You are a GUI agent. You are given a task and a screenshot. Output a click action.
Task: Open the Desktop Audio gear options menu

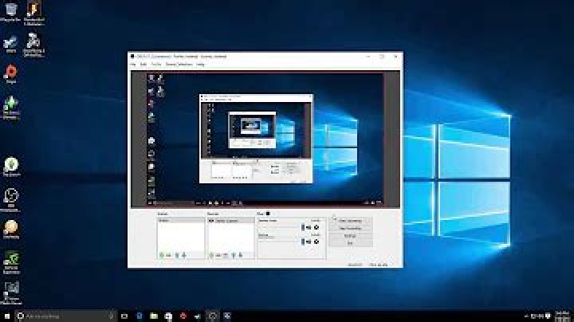coord(316,226)
